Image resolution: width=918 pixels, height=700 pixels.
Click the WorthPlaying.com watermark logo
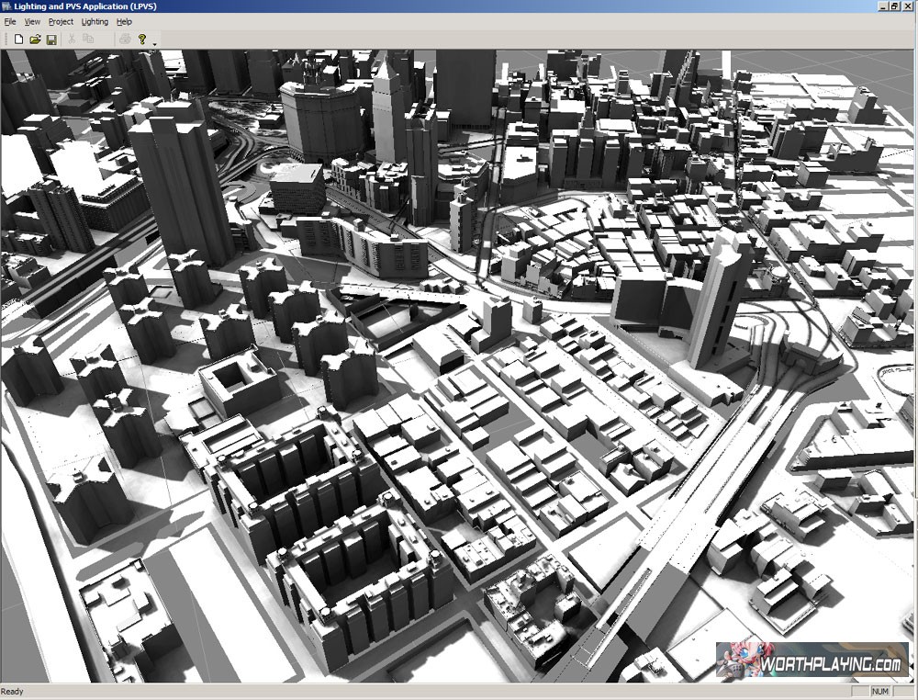(x=812, y=661)
